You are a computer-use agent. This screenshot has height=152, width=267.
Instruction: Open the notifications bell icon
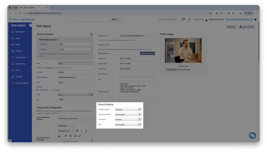point(183,19)
